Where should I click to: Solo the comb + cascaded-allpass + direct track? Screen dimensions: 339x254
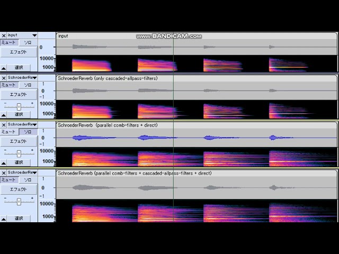(x=28, y=180)
